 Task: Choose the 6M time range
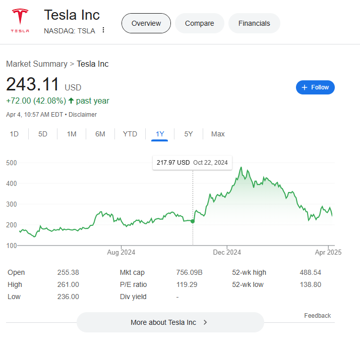[100, 134]
